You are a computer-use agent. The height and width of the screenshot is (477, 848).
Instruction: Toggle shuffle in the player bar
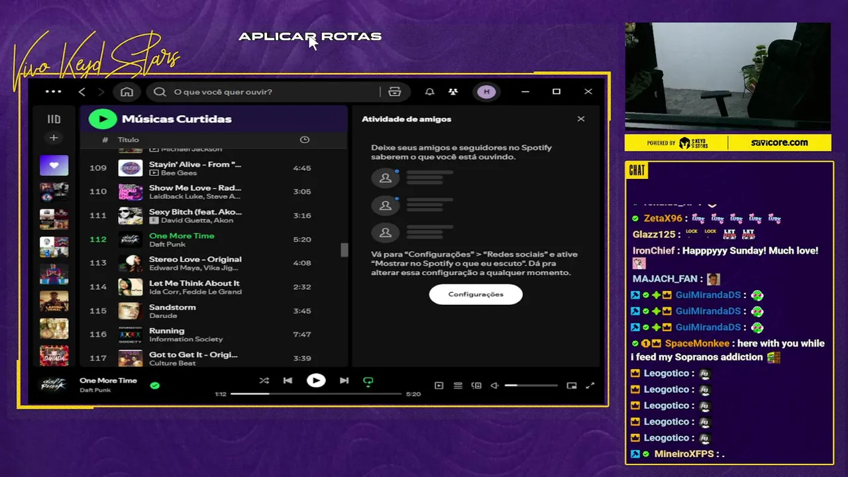pyautogui.click(x=264, y=381)
